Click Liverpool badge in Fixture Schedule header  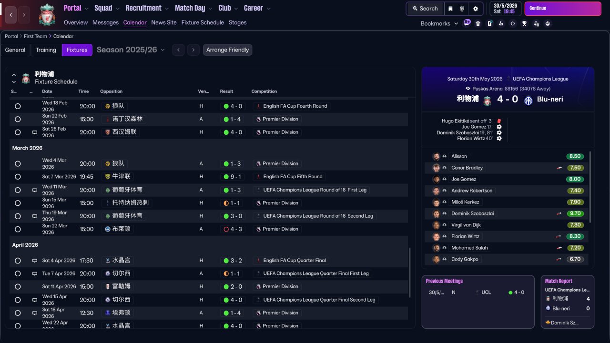[x=26, y=78]
